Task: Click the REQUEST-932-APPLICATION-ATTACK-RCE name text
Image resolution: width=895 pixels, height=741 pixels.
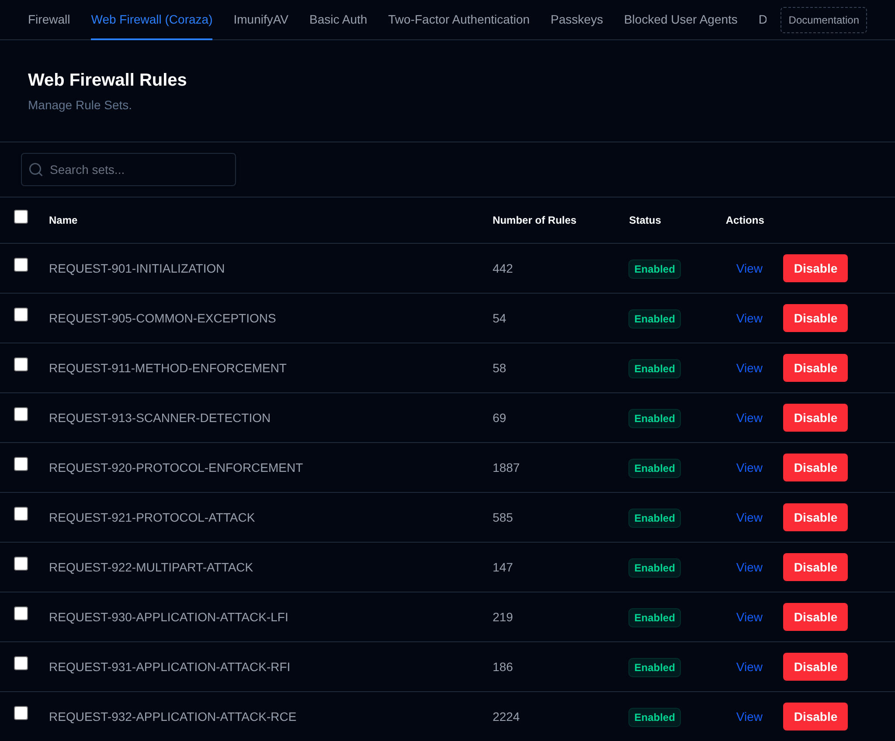Action: click(x=173, y=717)
